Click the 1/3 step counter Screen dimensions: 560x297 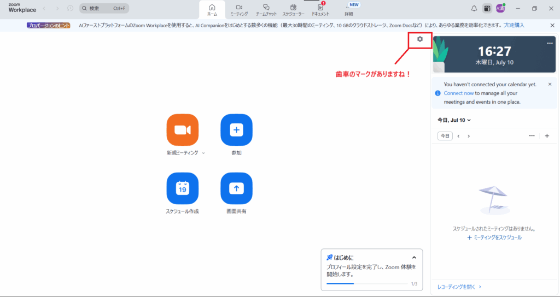tap(414, 284)
